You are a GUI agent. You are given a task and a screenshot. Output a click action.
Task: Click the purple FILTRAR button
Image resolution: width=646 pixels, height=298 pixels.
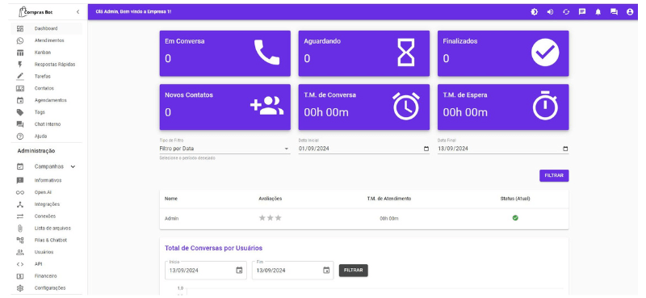pos(554,175)
